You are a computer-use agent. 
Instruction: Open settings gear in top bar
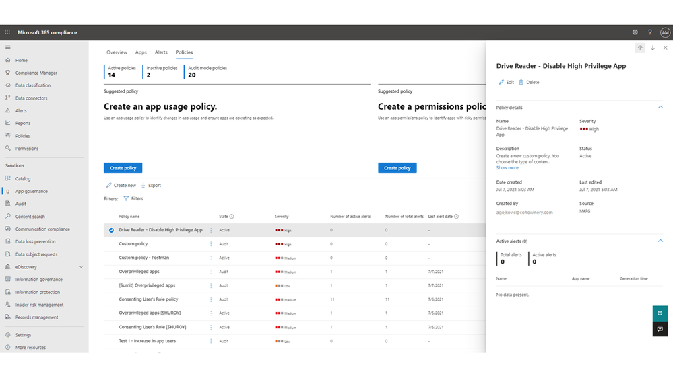click(635, 32)
